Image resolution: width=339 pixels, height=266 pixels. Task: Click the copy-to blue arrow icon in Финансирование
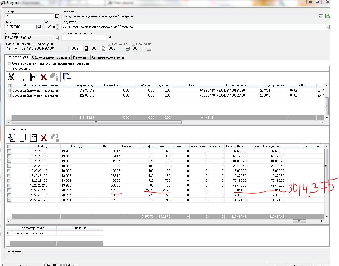pos(67,77)
